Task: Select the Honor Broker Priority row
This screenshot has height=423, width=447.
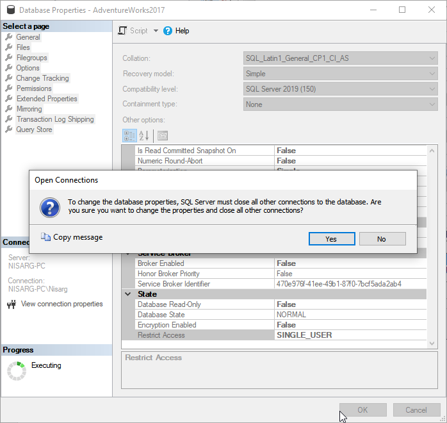Action: (x=280, y=274)
